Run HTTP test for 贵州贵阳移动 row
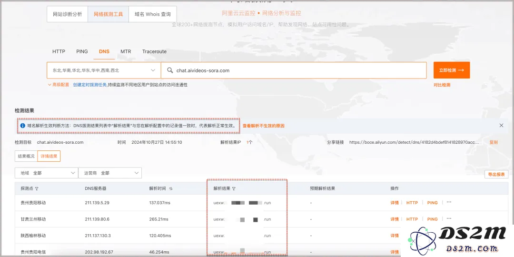 pos(412,203)
